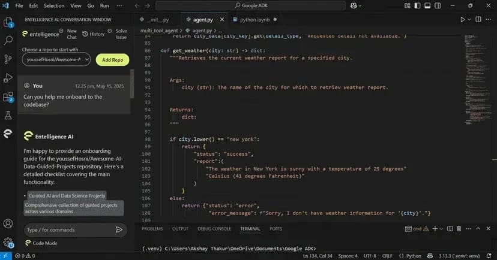Viewport: 497px width, 260px height.
Task: Switch to the OUTPUT panel tab
Action: click(180, 229)
